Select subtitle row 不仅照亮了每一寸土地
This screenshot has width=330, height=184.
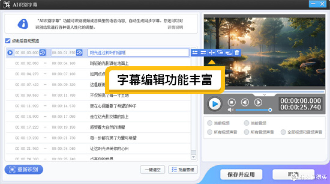98,95
